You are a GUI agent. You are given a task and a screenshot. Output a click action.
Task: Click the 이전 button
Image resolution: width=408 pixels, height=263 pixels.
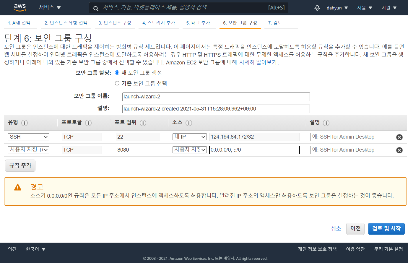tap(355, 228)
